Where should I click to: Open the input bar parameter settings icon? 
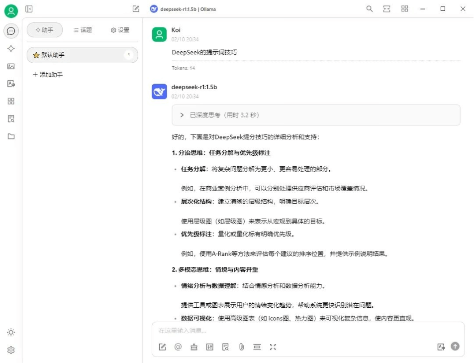pyautogui.click(x=209, y=347)
